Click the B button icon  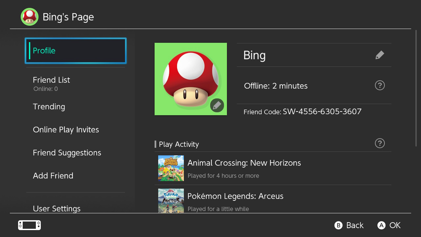[338, 225]
